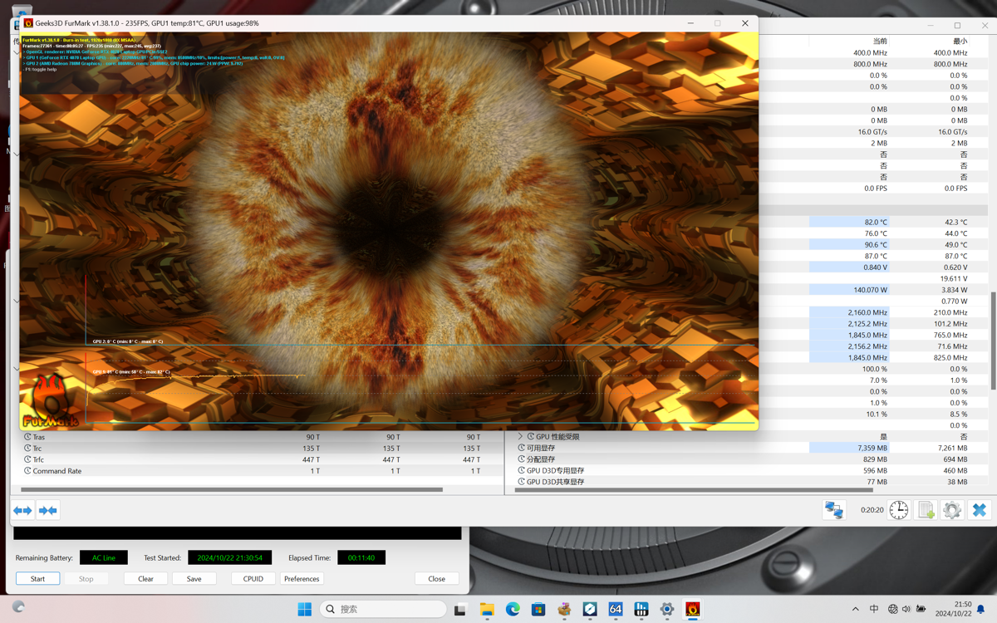Open File Explorer from the taskbar
Viewport: 997px width, 623px height.
point(487,609)
